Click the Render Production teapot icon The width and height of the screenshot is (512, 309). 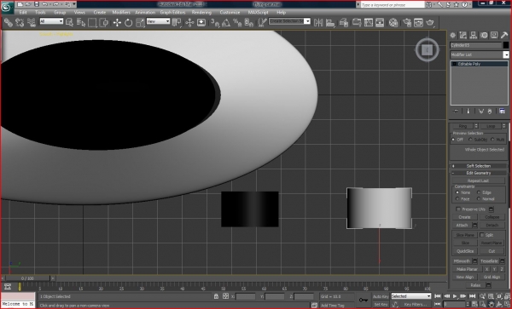click(430, 22)
